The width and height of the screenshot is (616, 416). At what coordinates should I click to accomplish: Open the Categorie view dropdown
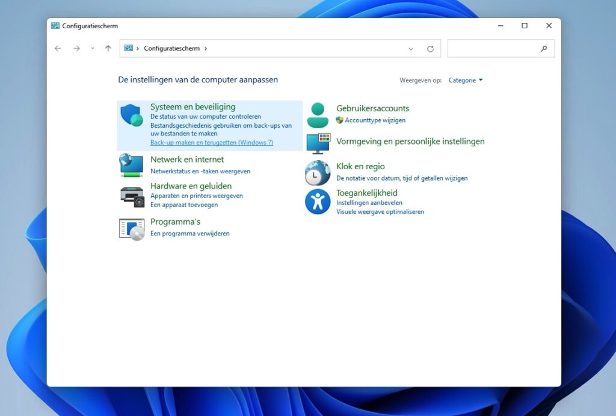click(466, 80)
